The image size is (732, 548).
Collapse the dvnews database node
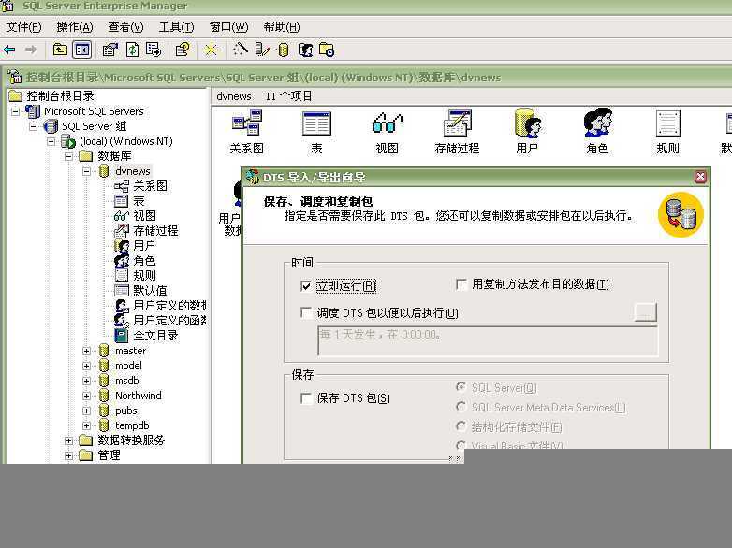tap(86, 171)
